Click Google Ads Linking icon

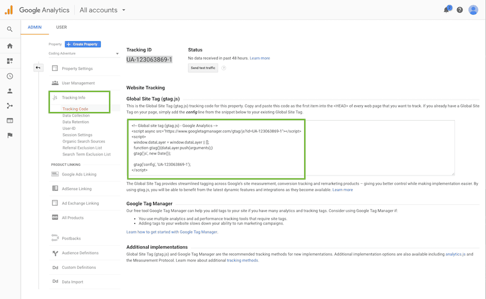click(55, 174)
